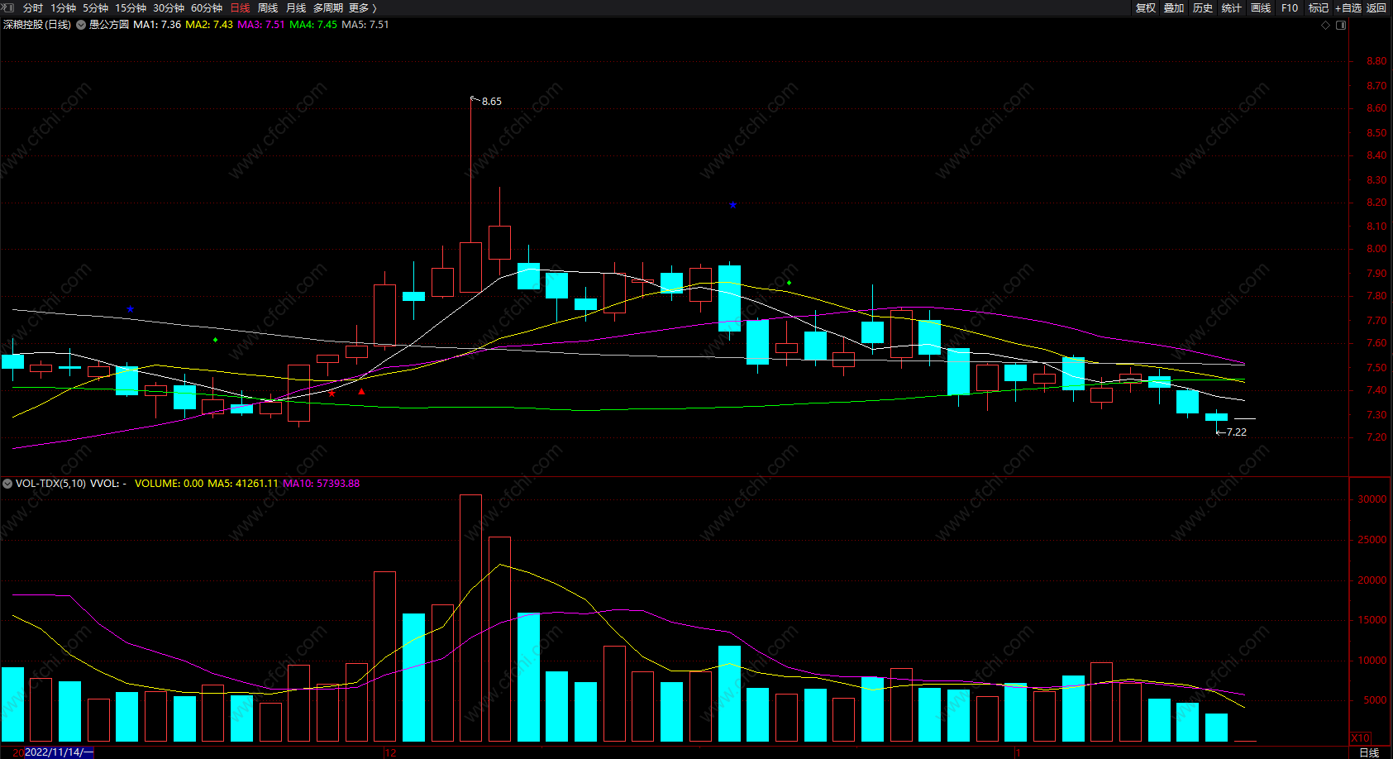Open the 历史 history button
Screen dimensions: 1393x759
[1203, 8]
